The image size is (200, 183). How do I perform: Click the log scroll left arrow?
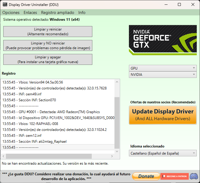coord(4,156)
